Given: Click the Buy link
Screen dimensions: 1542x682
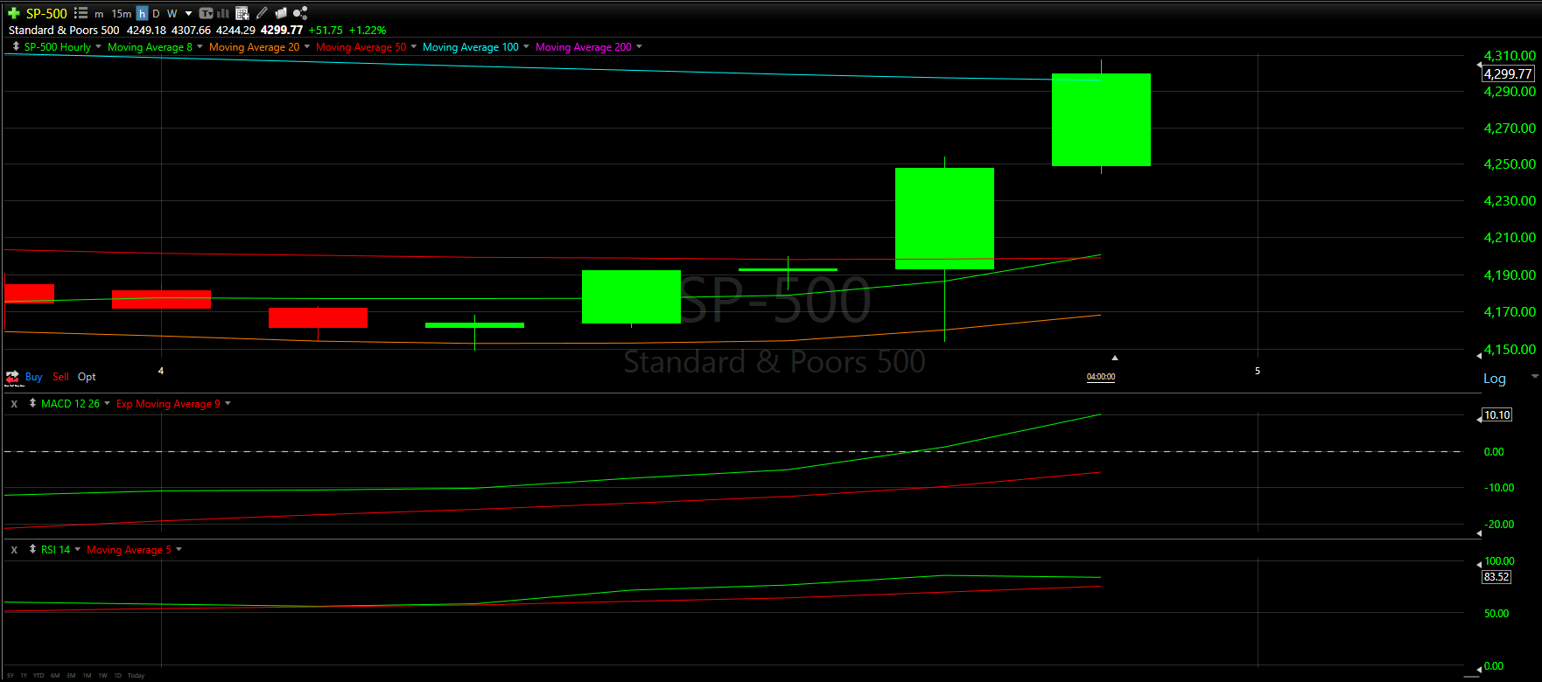Looking at the screenshot, I should click(33, 377).
